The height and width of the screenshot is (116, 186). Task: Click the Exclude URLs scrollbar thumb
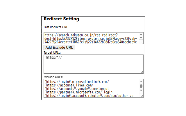[141, 86]
